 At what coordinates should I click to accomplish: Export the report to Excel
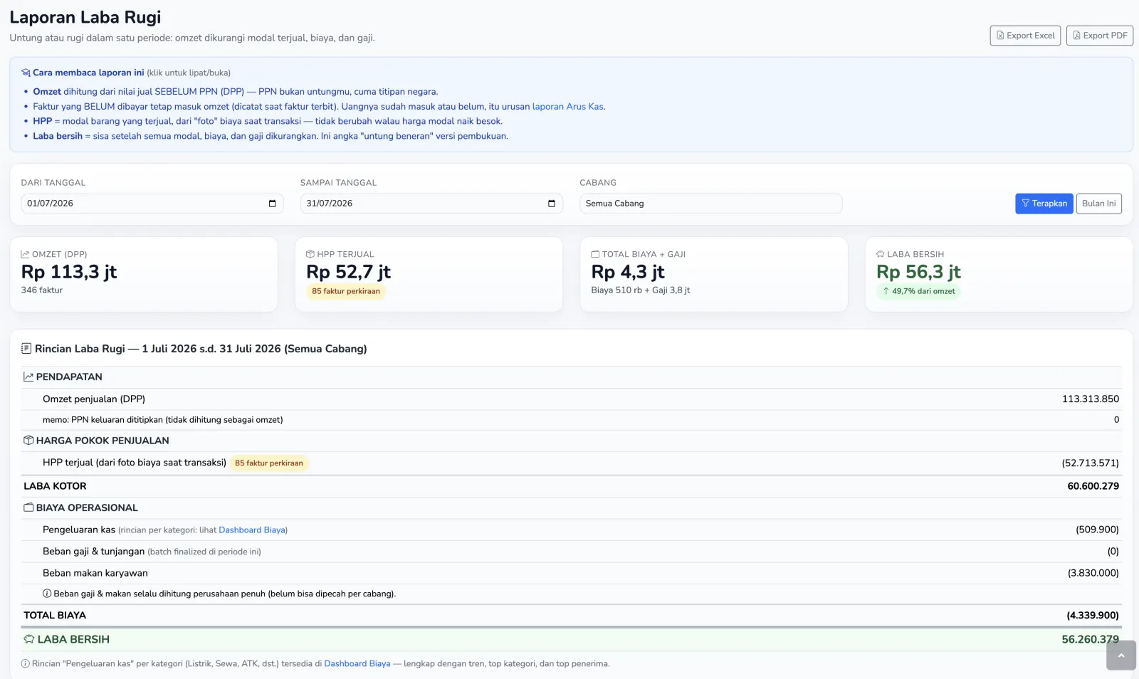coord(1025,36)
